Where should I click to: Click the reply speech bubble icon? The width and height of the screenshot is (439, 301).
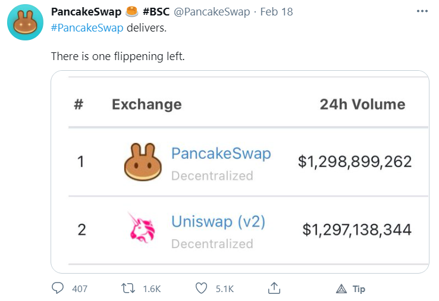[x=58, y=289]
